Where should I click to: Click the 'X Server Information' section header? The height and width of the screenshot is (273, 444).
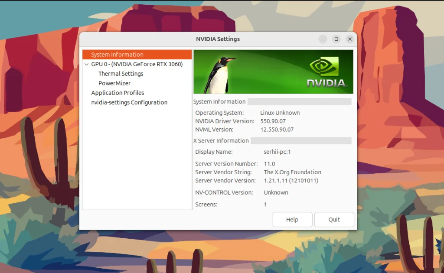221,140
